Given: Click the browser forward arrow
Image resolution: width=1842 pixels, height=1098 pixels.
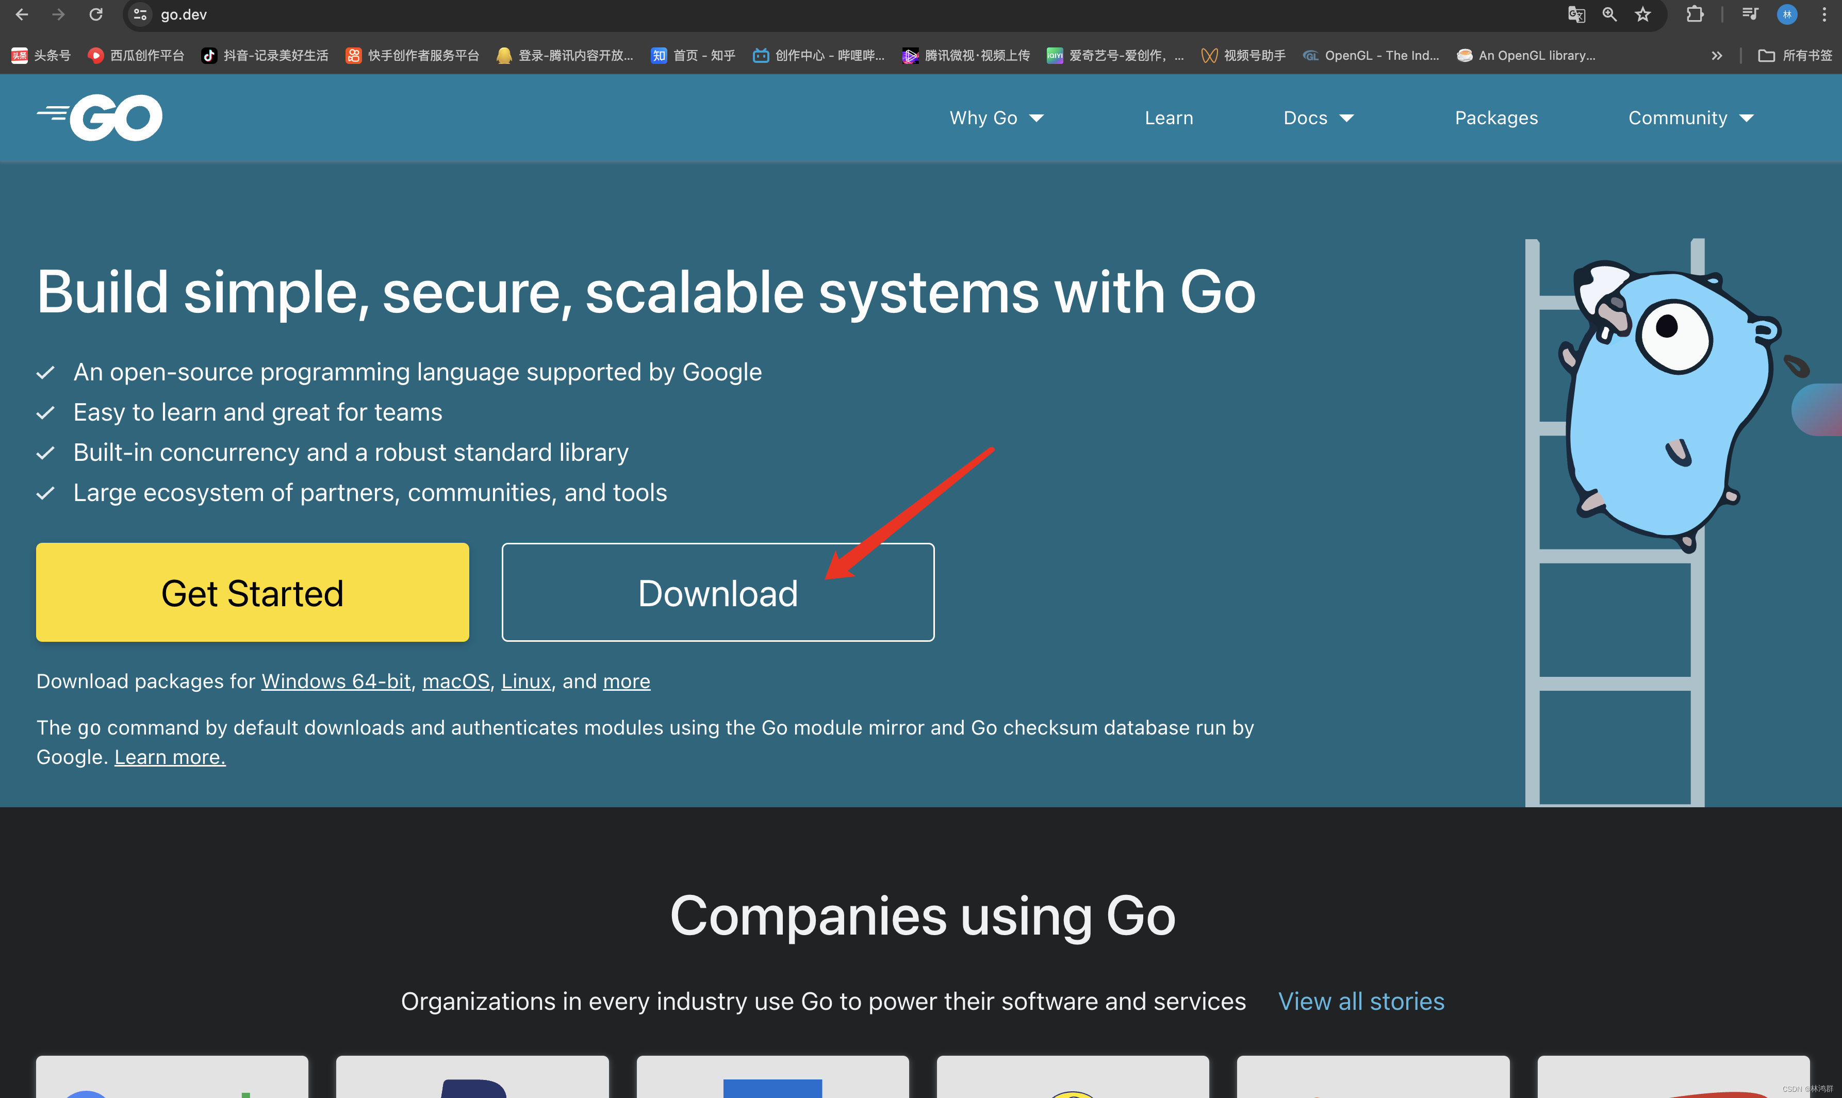Looking at the screenshot, I should tap(58, 14).
